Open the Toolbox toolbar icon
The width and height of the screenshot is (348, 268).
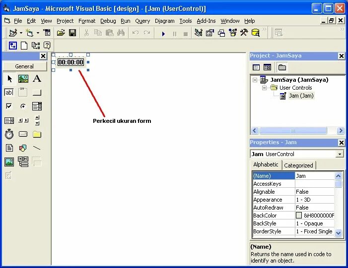[x=244, y=33]
